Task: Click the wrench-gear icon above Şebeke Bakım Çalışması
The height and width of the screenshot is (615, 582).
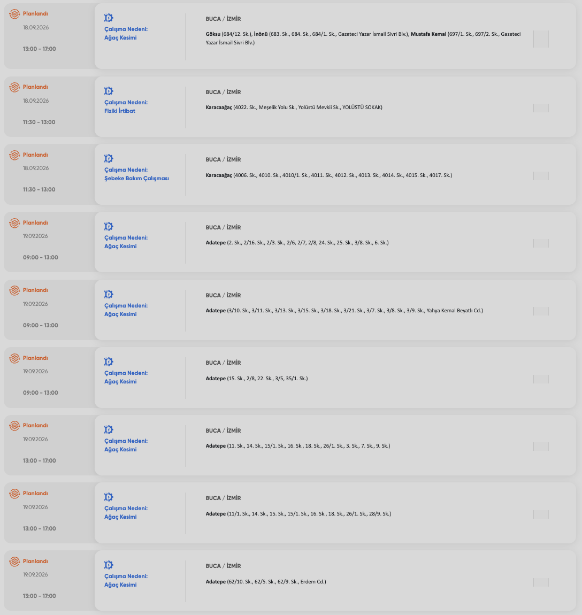Action: click(109, 158)
